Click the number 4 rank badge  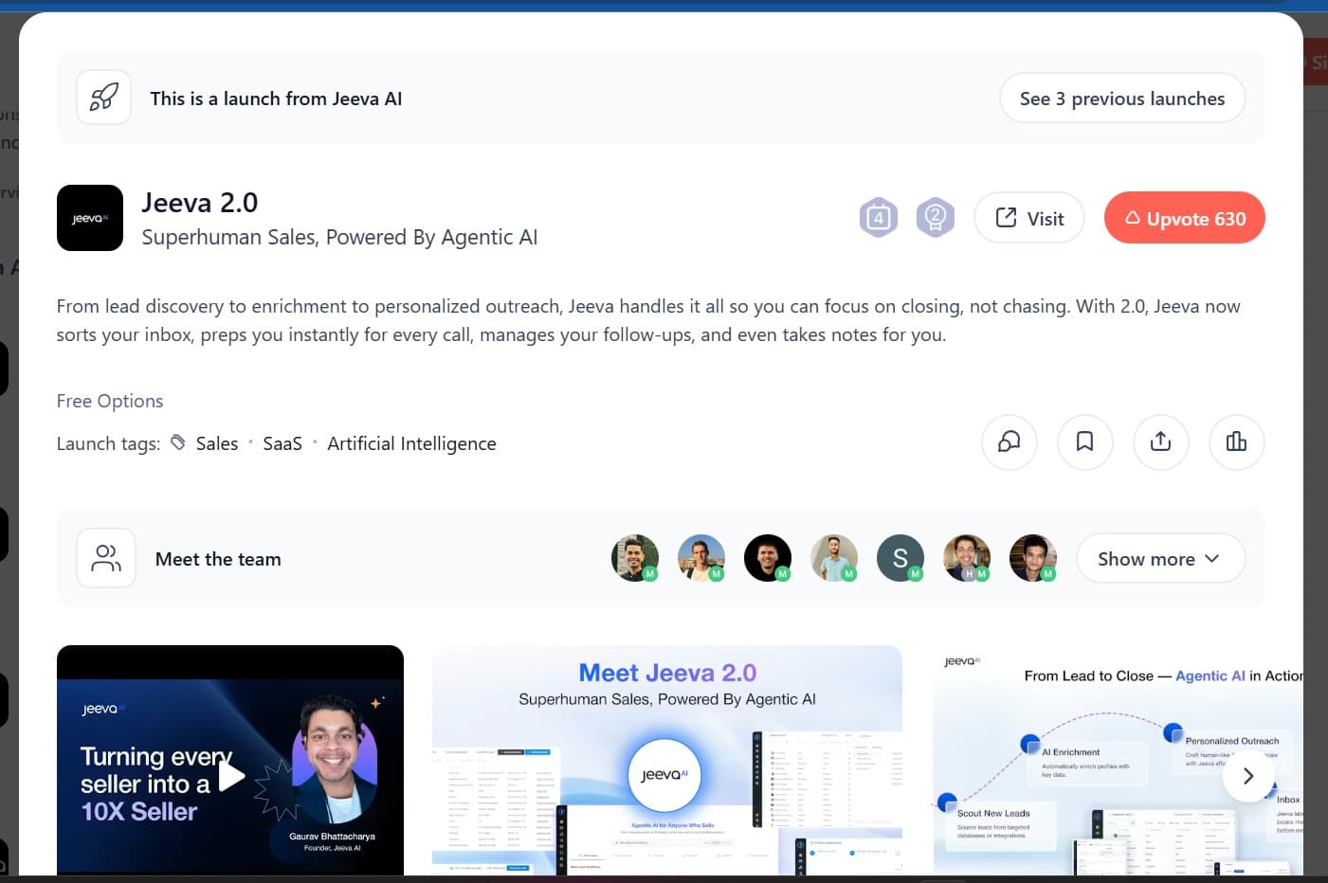879,218
